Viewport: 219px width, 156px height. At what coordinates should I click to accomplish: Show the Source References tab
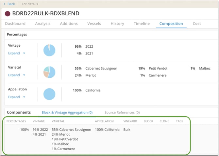122,112
